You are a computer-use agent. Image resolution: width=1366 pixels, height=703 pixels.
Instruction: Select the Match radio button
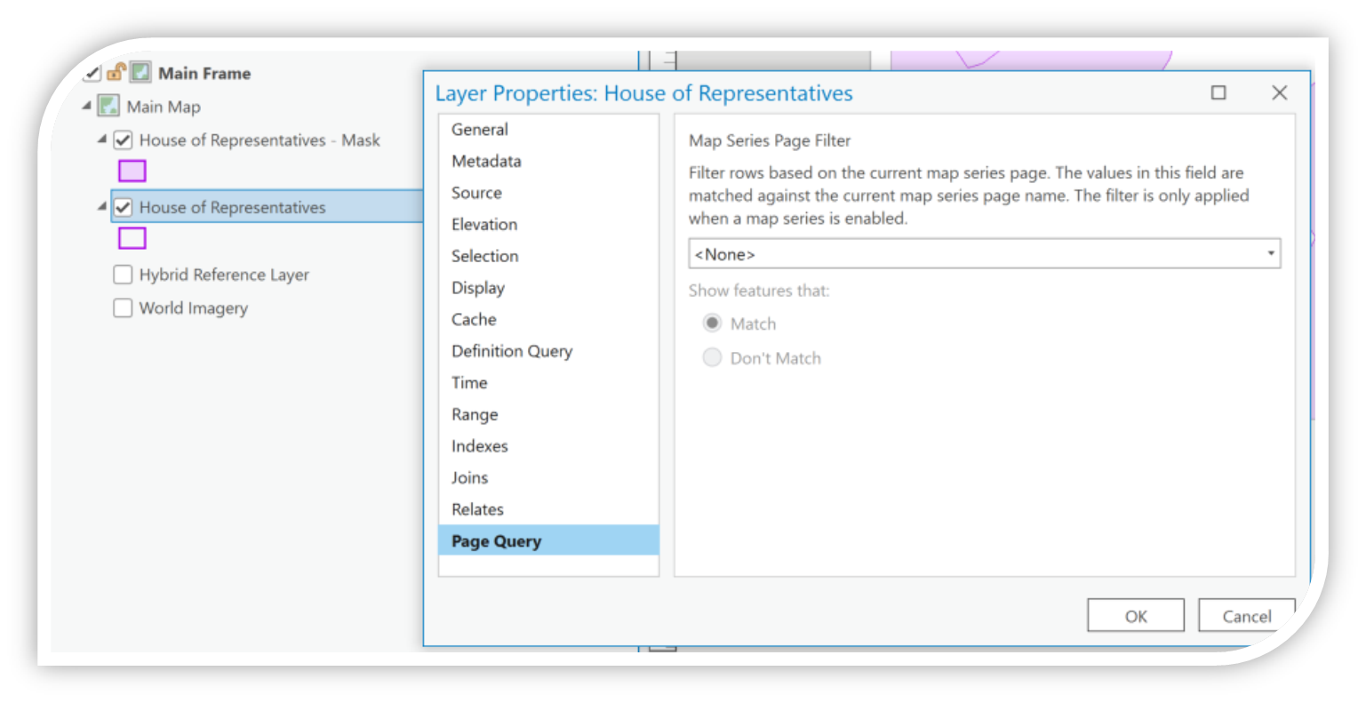pyautogui.click(x=711, y=323)
